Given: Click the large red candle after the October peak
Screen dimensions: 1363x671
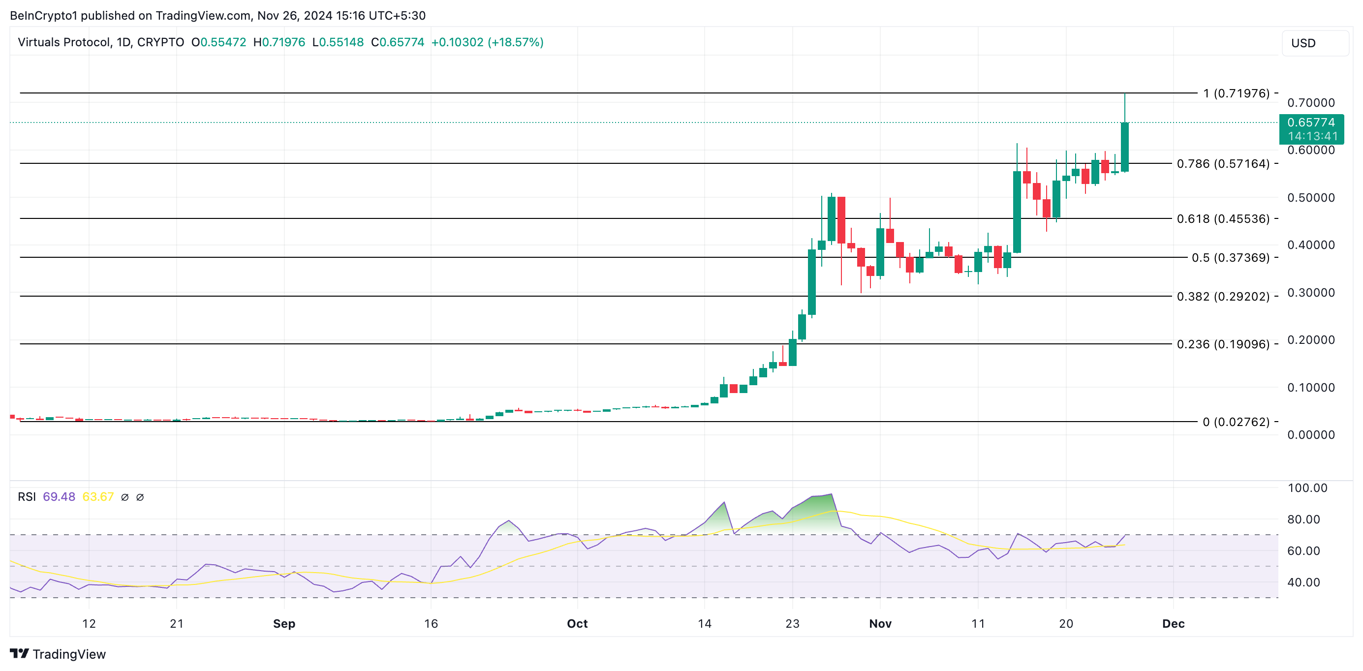Looking at the screenshot, I should 841,219.
